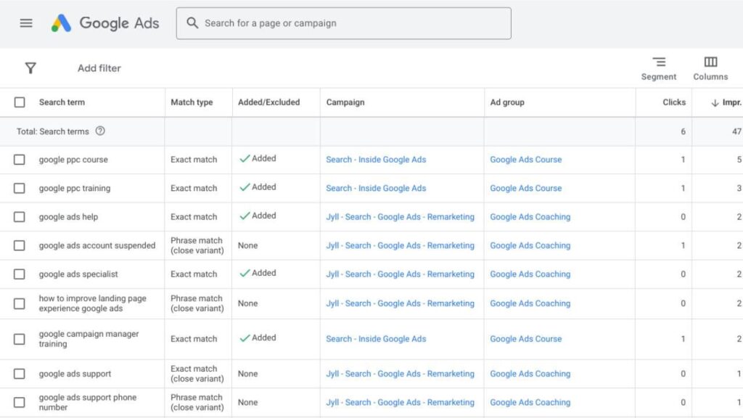Open Google Ads Coaching in google ads help row

[x=530, y=217]
